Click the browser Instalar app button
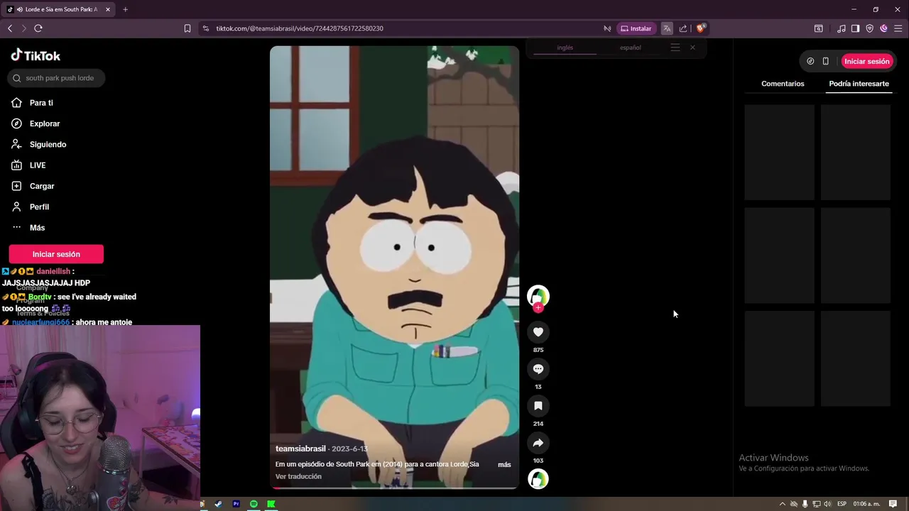This screenshot has width=909, height=511. pos(636,28)
